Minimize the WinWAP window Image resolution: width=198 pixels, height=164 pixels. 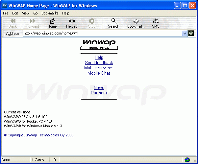[177, 6]
